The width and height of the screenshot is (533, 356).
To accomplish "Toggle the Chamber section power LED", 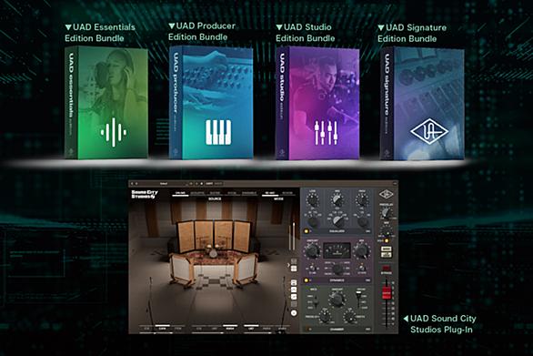I will pos(308,329).
